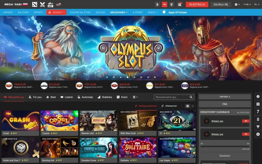
Task: Open the HOT games icon
Action: [x=50, y=5]
